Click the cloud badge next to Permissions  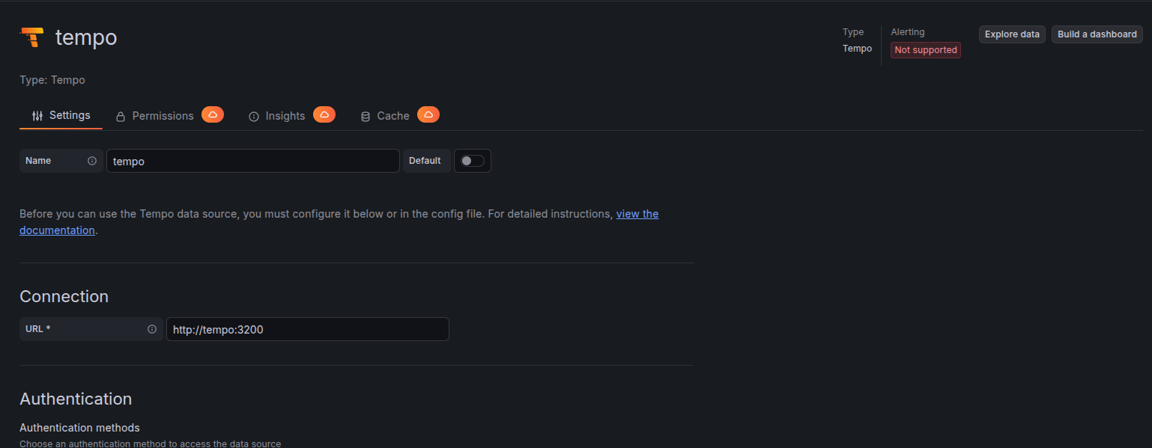[x=213, y=114]
